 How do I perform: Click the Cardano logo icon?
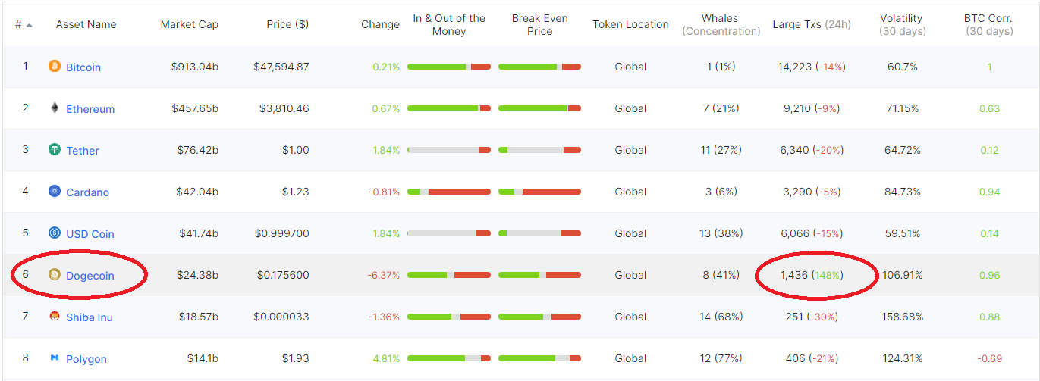pyautogui.click(x=54, y=192)
